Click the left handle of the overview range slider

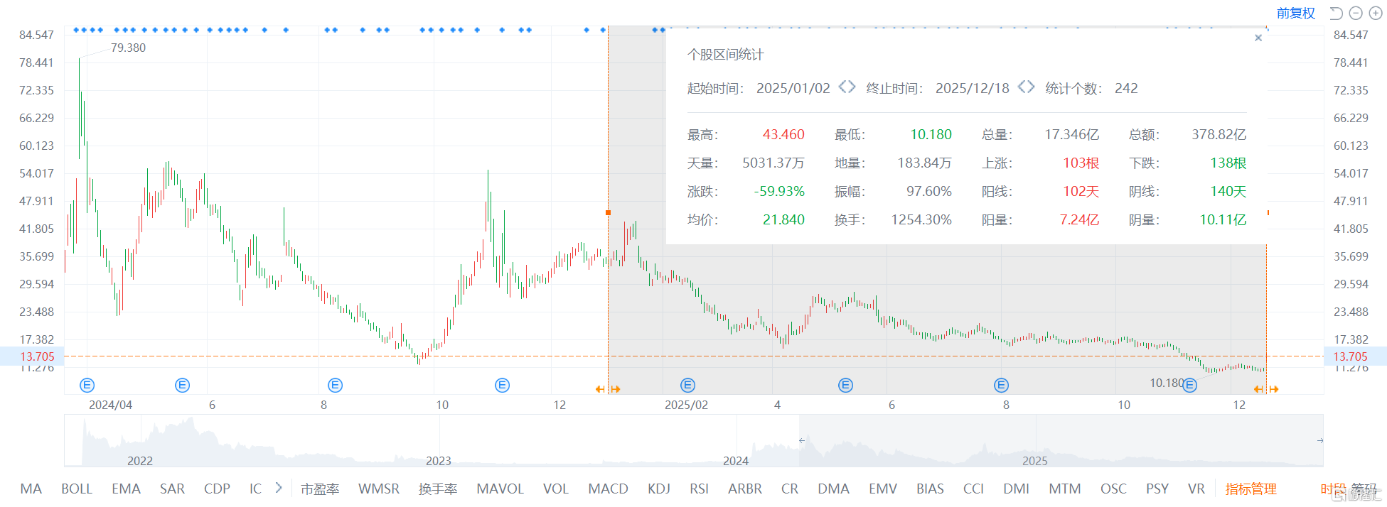[x=801, y=441]
